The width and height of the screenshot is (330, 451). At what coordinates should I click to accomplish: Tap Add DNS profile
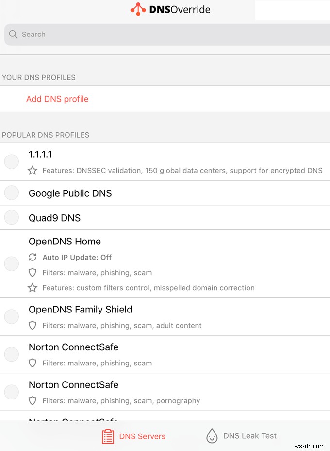pos(57,99)
